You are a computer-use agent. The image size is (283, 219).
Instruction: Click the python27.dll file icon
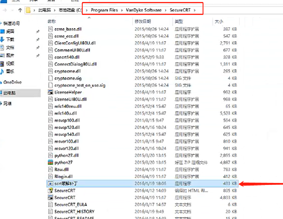click(x=50, y=155)
